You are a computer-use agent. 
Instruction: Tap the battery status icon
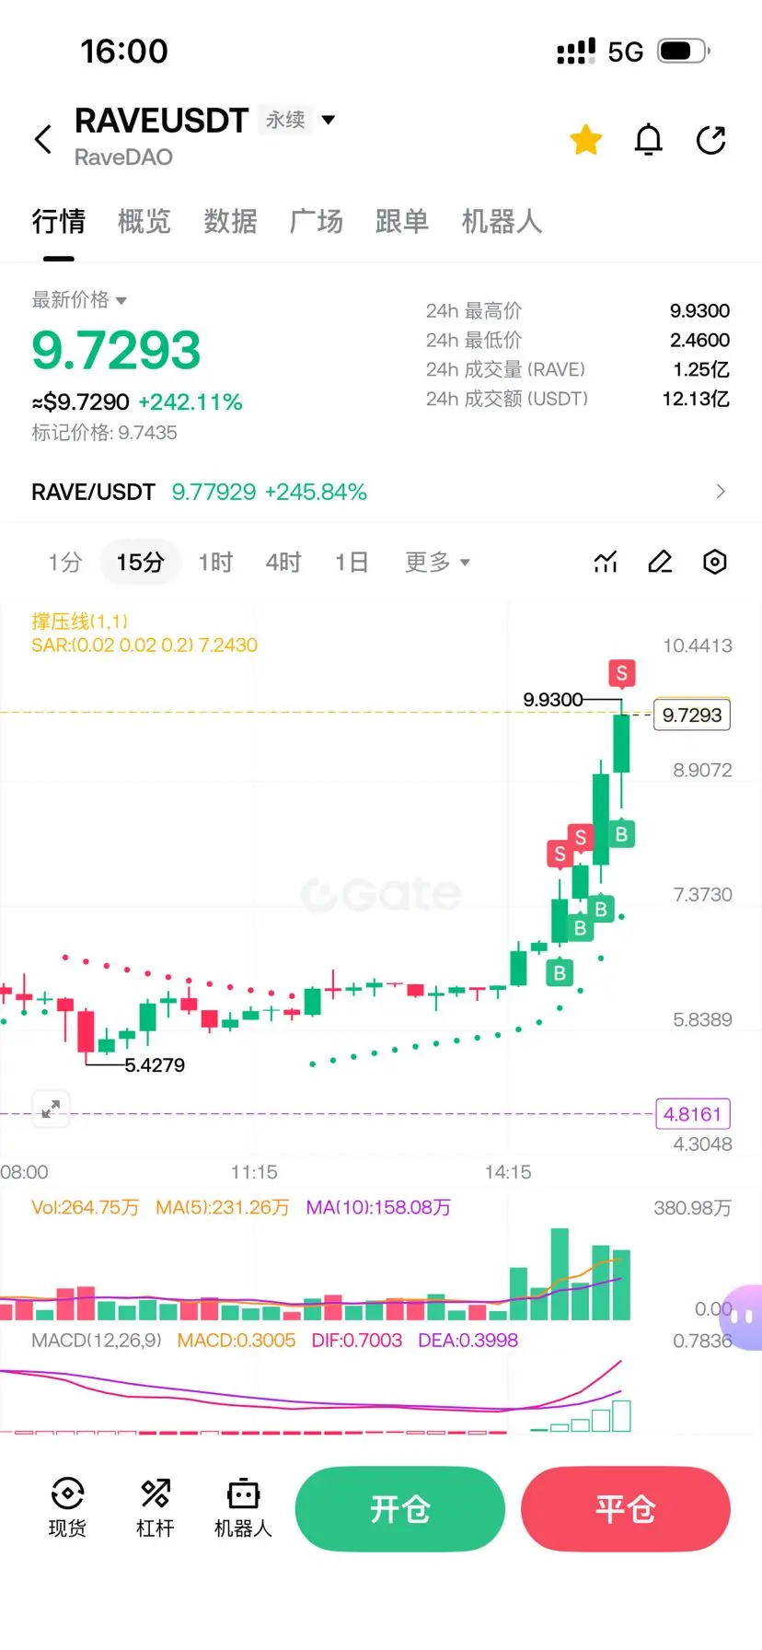[x=684, y=51]
